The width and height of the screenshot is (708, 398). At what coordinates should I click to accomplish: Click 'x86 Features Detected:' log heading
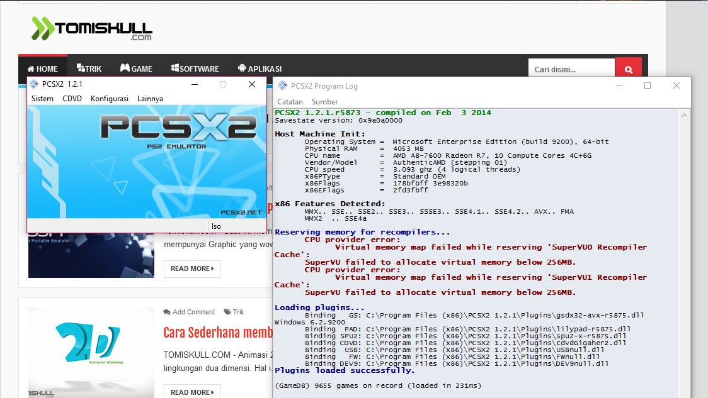click(330, 204)
